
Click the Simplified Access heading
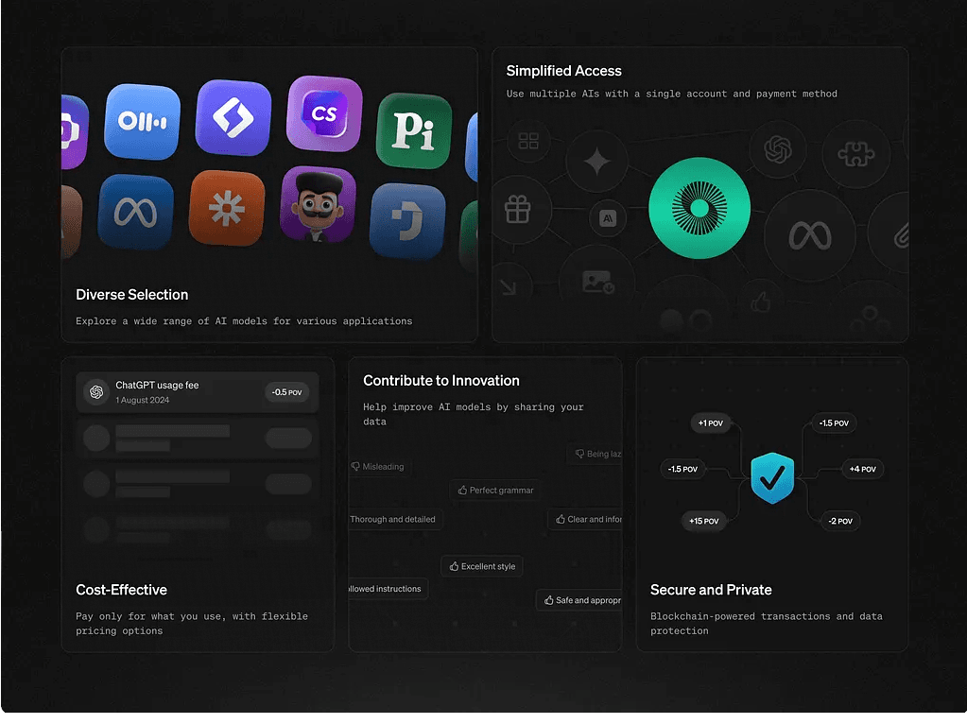pyautogui.click(x=563, y=71)
